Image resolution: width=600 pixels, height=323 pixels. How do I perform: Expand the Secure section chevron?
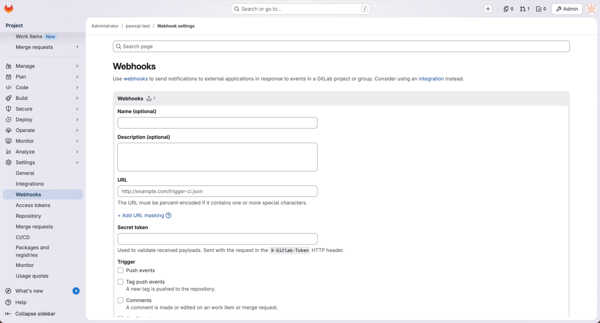pyautogui.click(x=77, y=109)
